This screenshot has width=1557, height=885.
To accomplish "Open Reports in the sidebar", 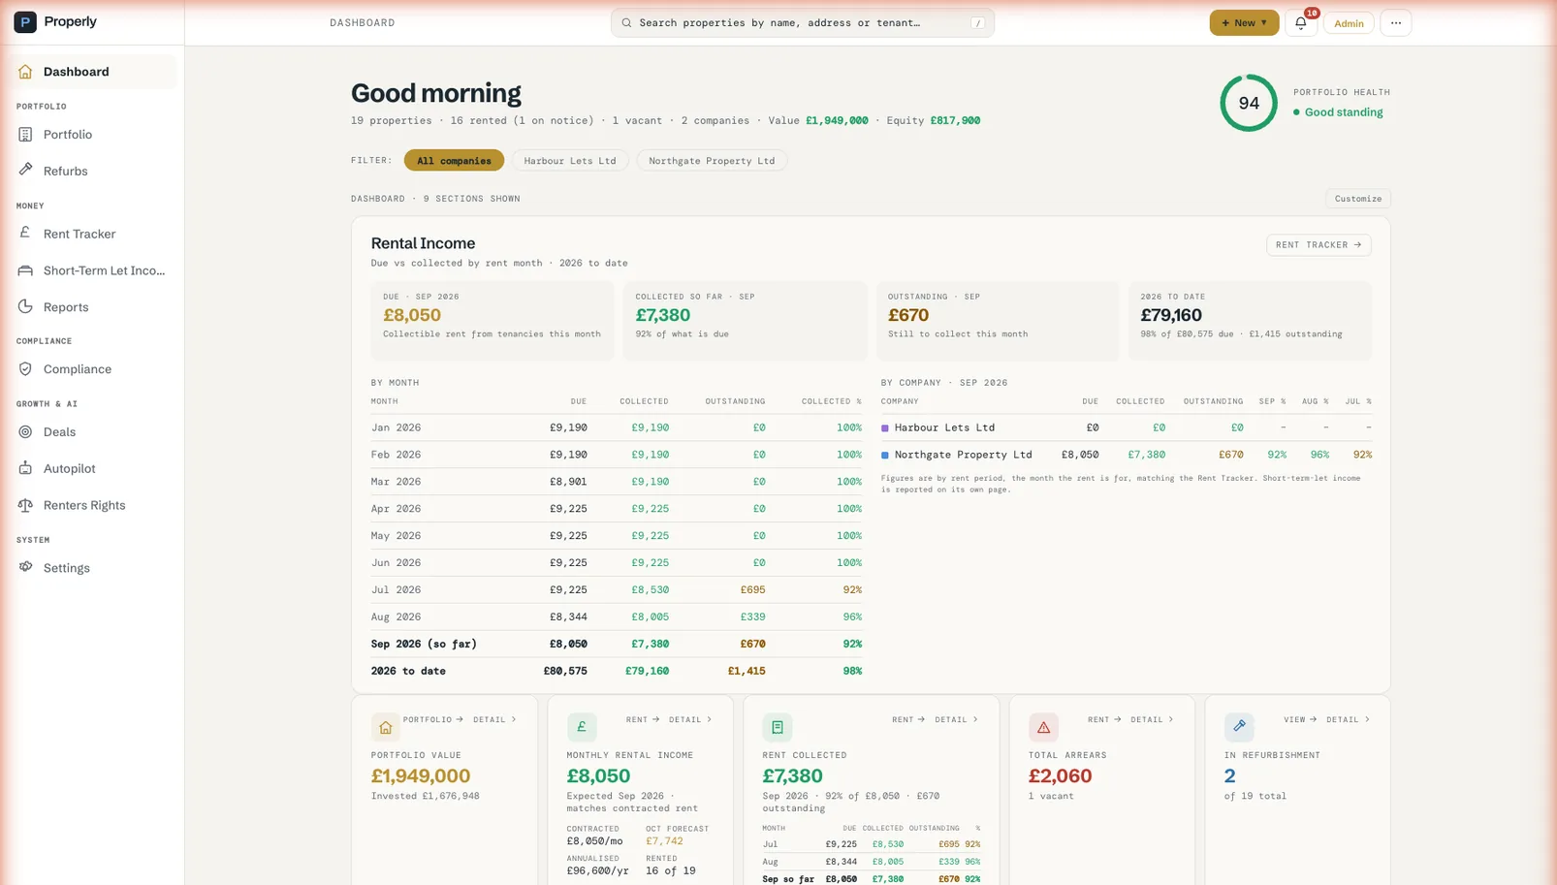I will [x=94, y=307].
